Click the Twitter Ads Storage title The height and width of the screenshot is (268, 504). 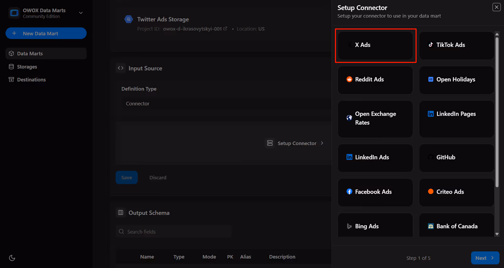point(163,19)
